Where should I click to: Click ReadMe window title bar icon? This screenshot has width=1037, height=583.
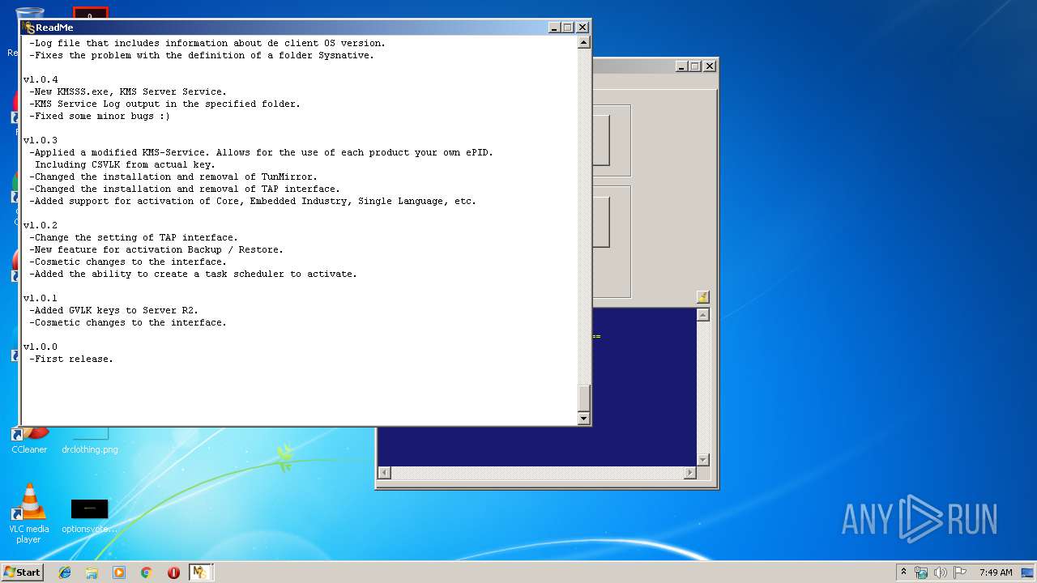29,27
